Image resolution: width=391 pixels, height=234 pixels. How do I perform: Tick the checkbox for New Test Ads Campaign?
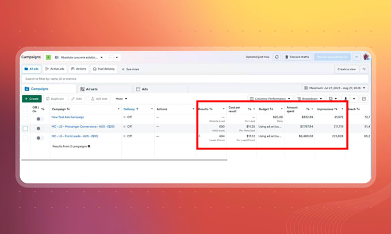tap(25, 119)
